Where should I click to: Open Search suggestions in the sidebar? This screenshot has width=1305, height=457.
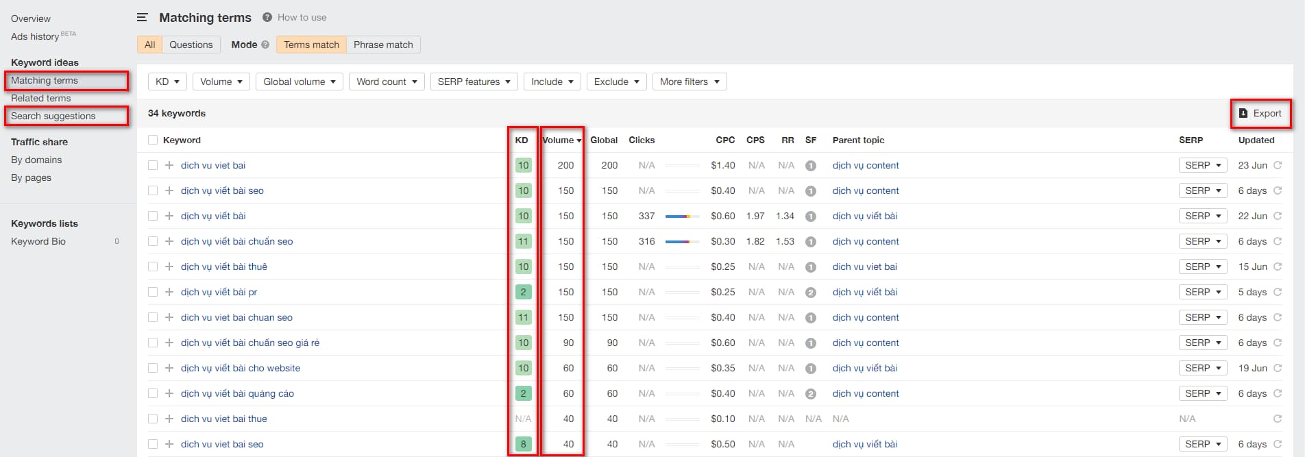53,116
